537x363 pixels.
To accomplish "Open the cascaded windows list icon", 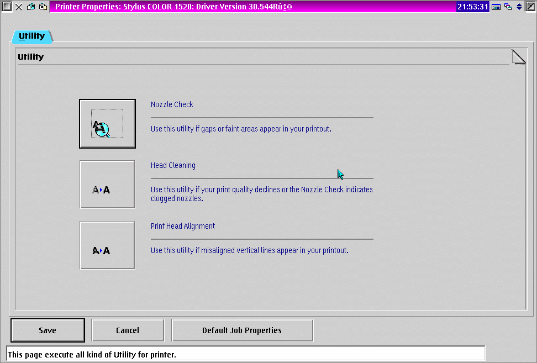I will (x=508, y=7).
